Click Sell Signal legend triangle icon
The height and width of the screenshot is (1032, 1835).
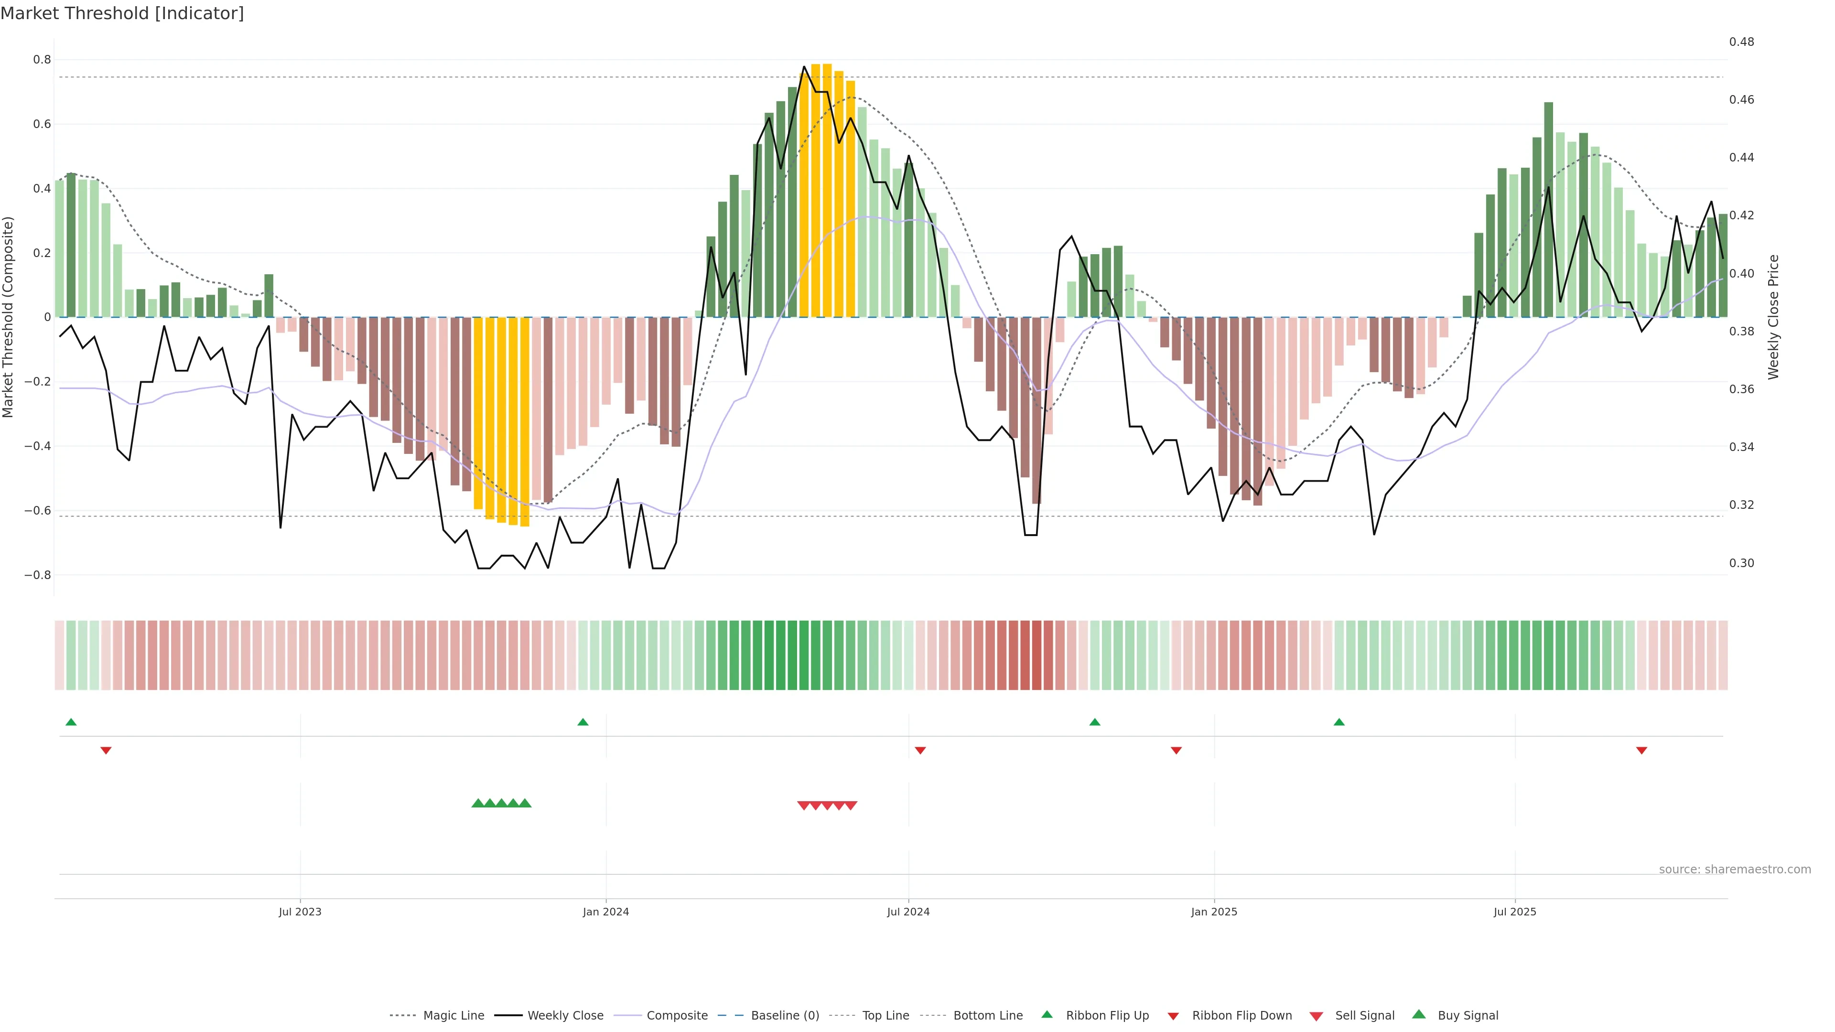click(x=1317, y=1016)
